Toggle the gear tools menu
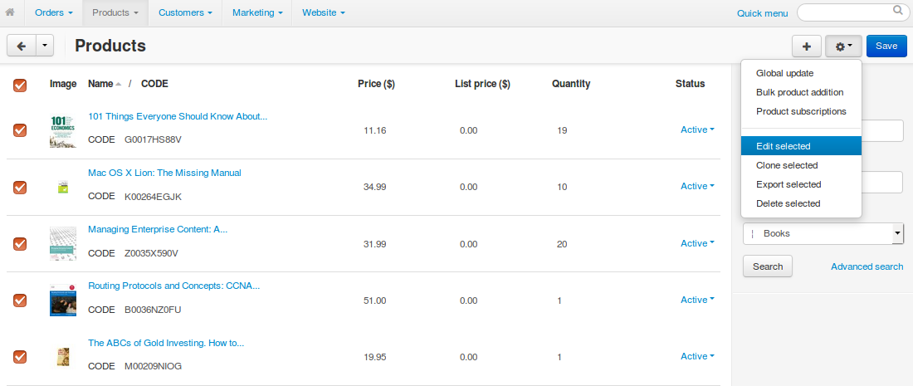Viewport: 913px width, 386px height. coord(844,46)
